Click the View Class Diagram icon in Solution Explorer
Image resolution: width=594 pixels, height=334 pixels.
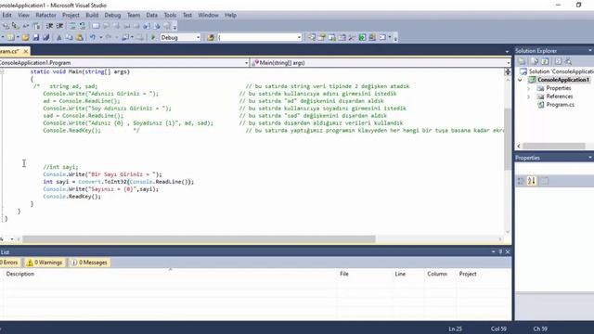(x=568, y=61)
